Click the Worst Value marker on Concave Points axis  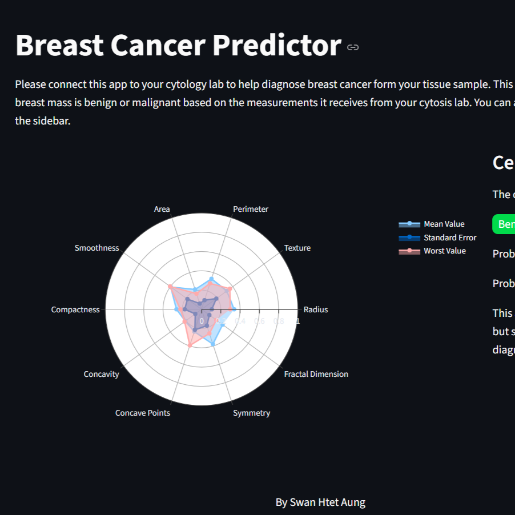[190, 345]
